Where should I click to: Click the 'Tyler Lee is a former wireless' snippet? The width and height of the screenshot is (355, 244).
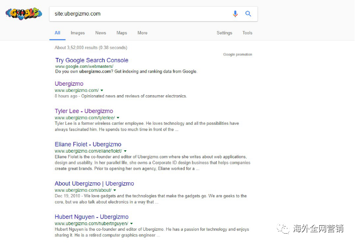(147, 126)
